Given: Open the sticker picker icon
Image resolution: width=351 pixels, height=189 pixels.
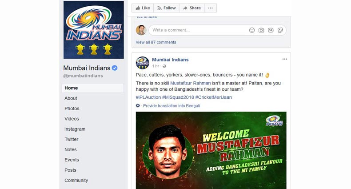Looking at the screenshot, I should (280, 30).
